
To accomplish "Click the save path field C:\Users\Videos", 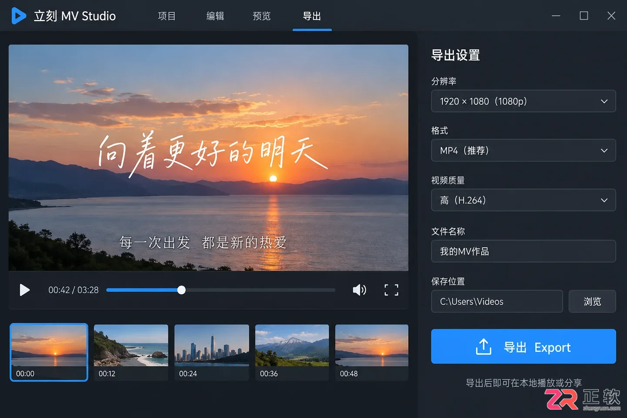I will click(497, 301).
